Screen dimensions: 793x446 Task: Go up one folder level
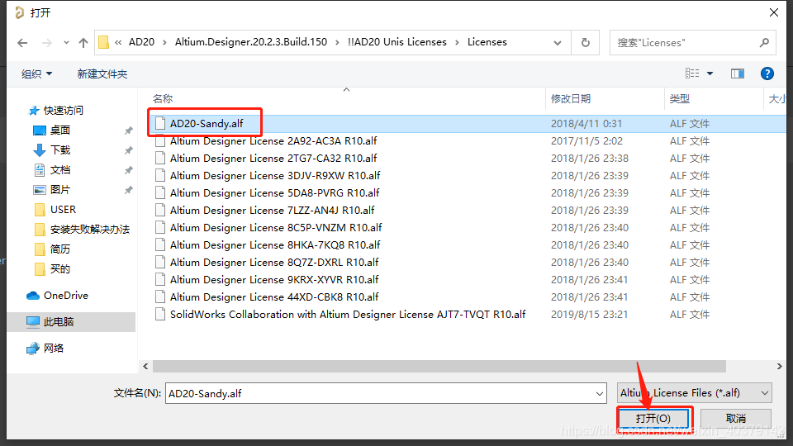click(83, 43)
